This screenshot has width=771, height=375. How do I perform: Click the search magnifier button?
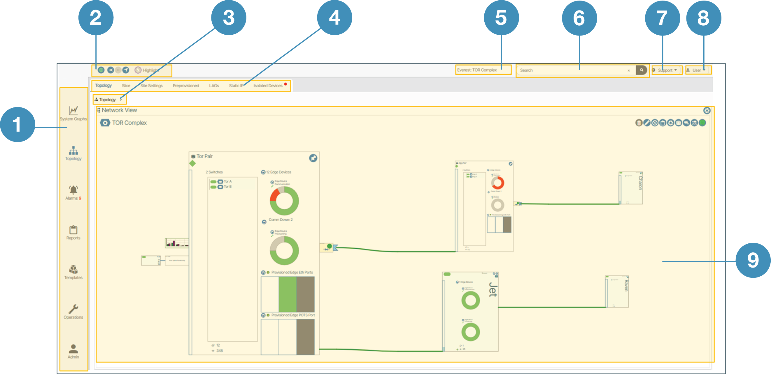642,70
